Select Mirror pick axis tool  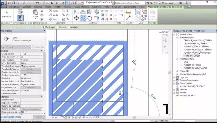90,12
